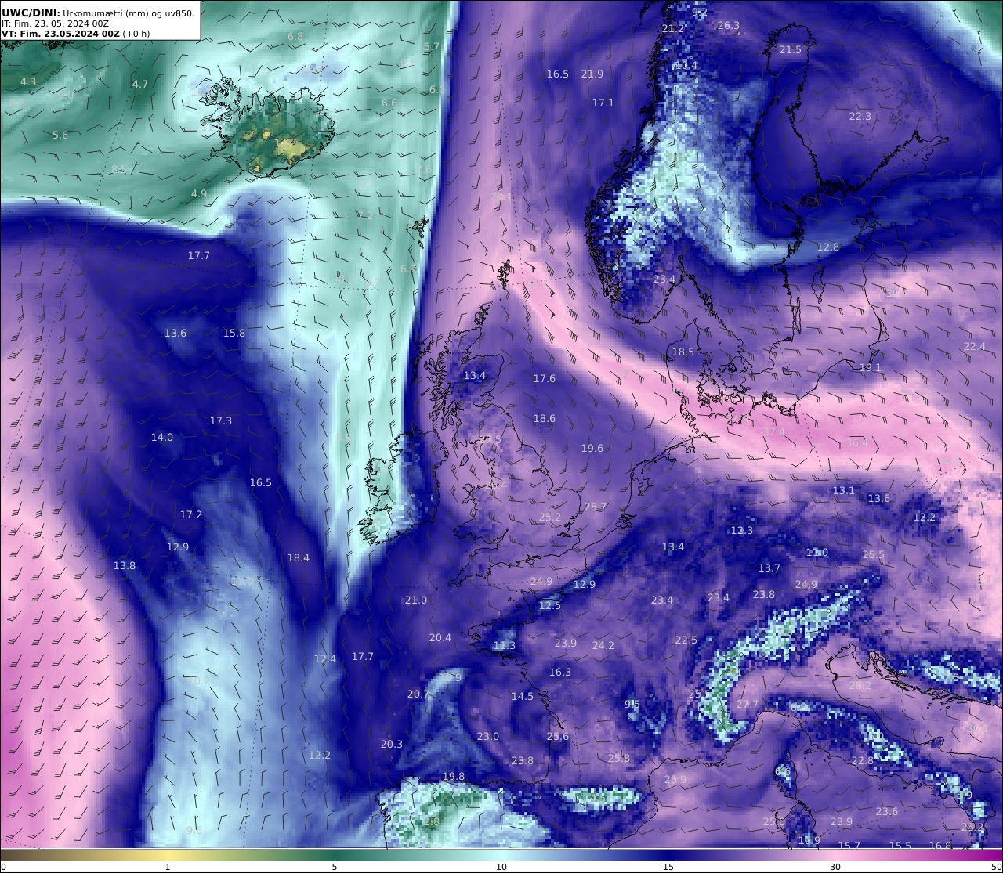Click the 10.4 value label
This screenshot has height=873, width=1003.
tap(686, 65)
